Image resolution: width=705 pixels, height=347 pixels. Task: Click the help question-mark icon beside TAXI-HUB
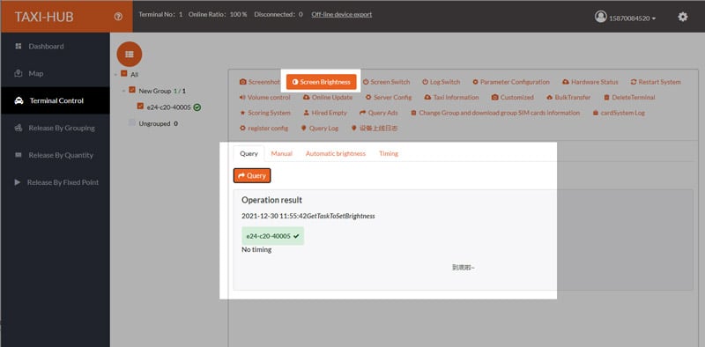click(118, 17)
